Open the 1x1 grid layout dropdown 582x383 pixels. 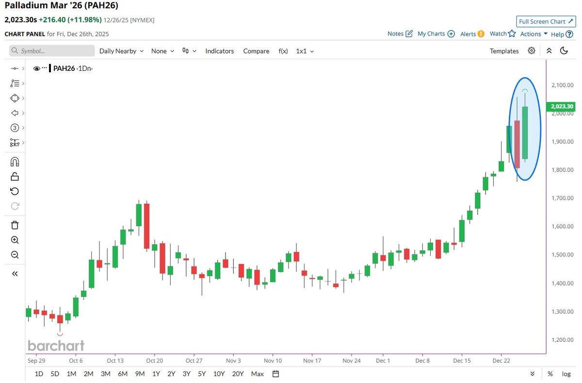coord(305,51)
